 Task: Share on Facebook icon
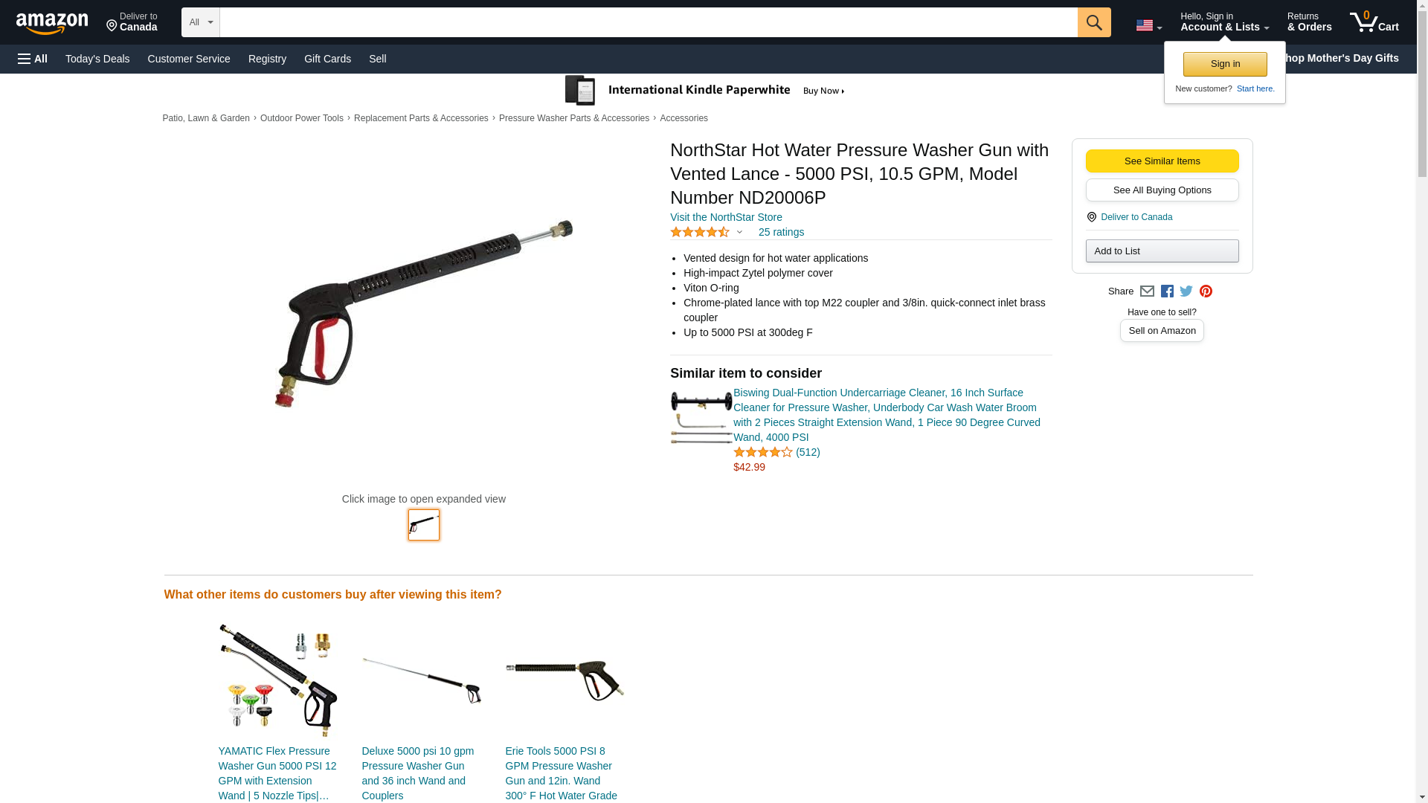[1167, 291]
